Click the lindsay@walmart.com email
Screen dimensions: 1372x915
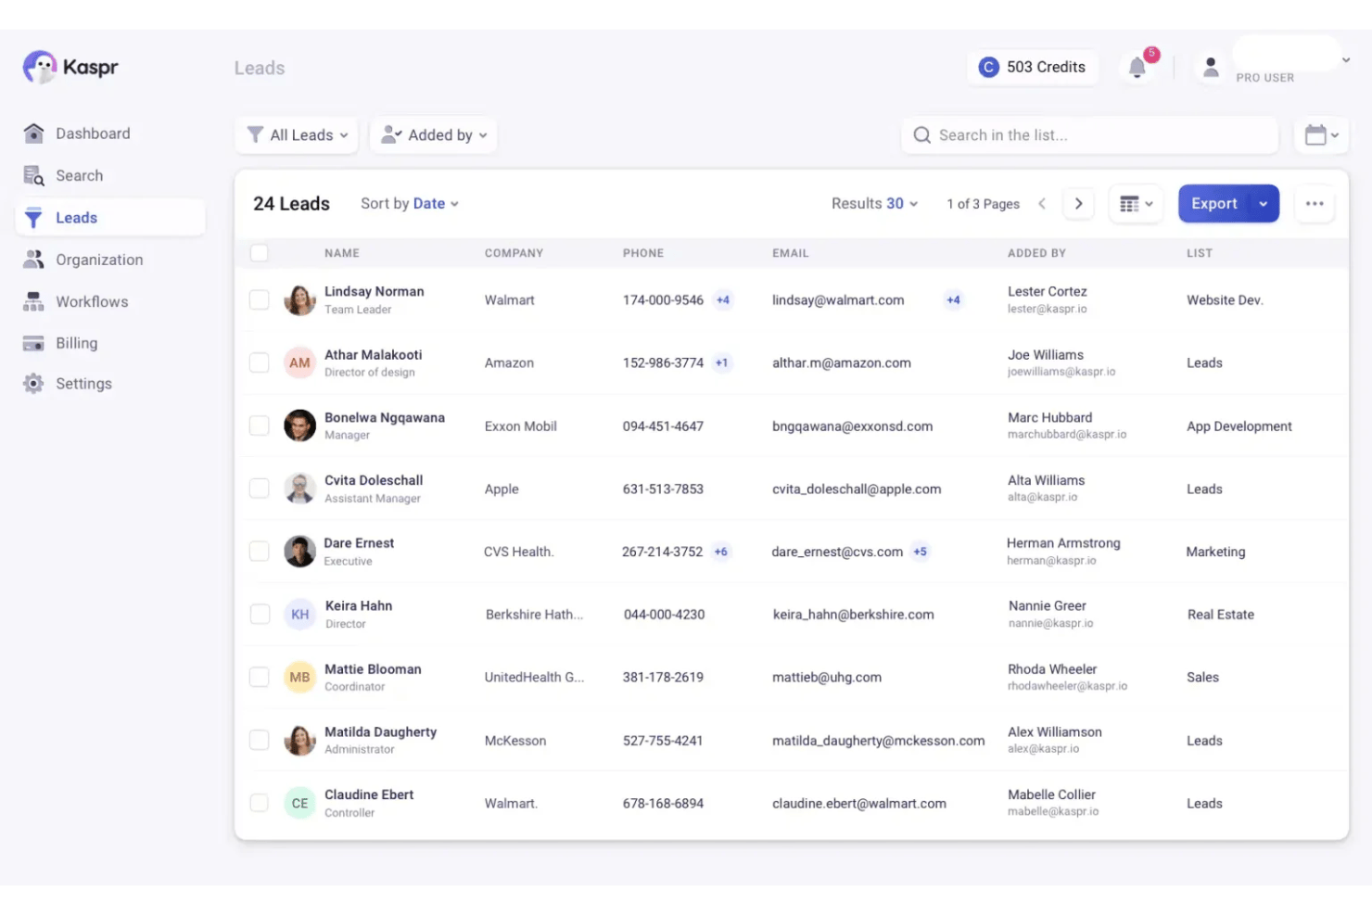(838, 300)
